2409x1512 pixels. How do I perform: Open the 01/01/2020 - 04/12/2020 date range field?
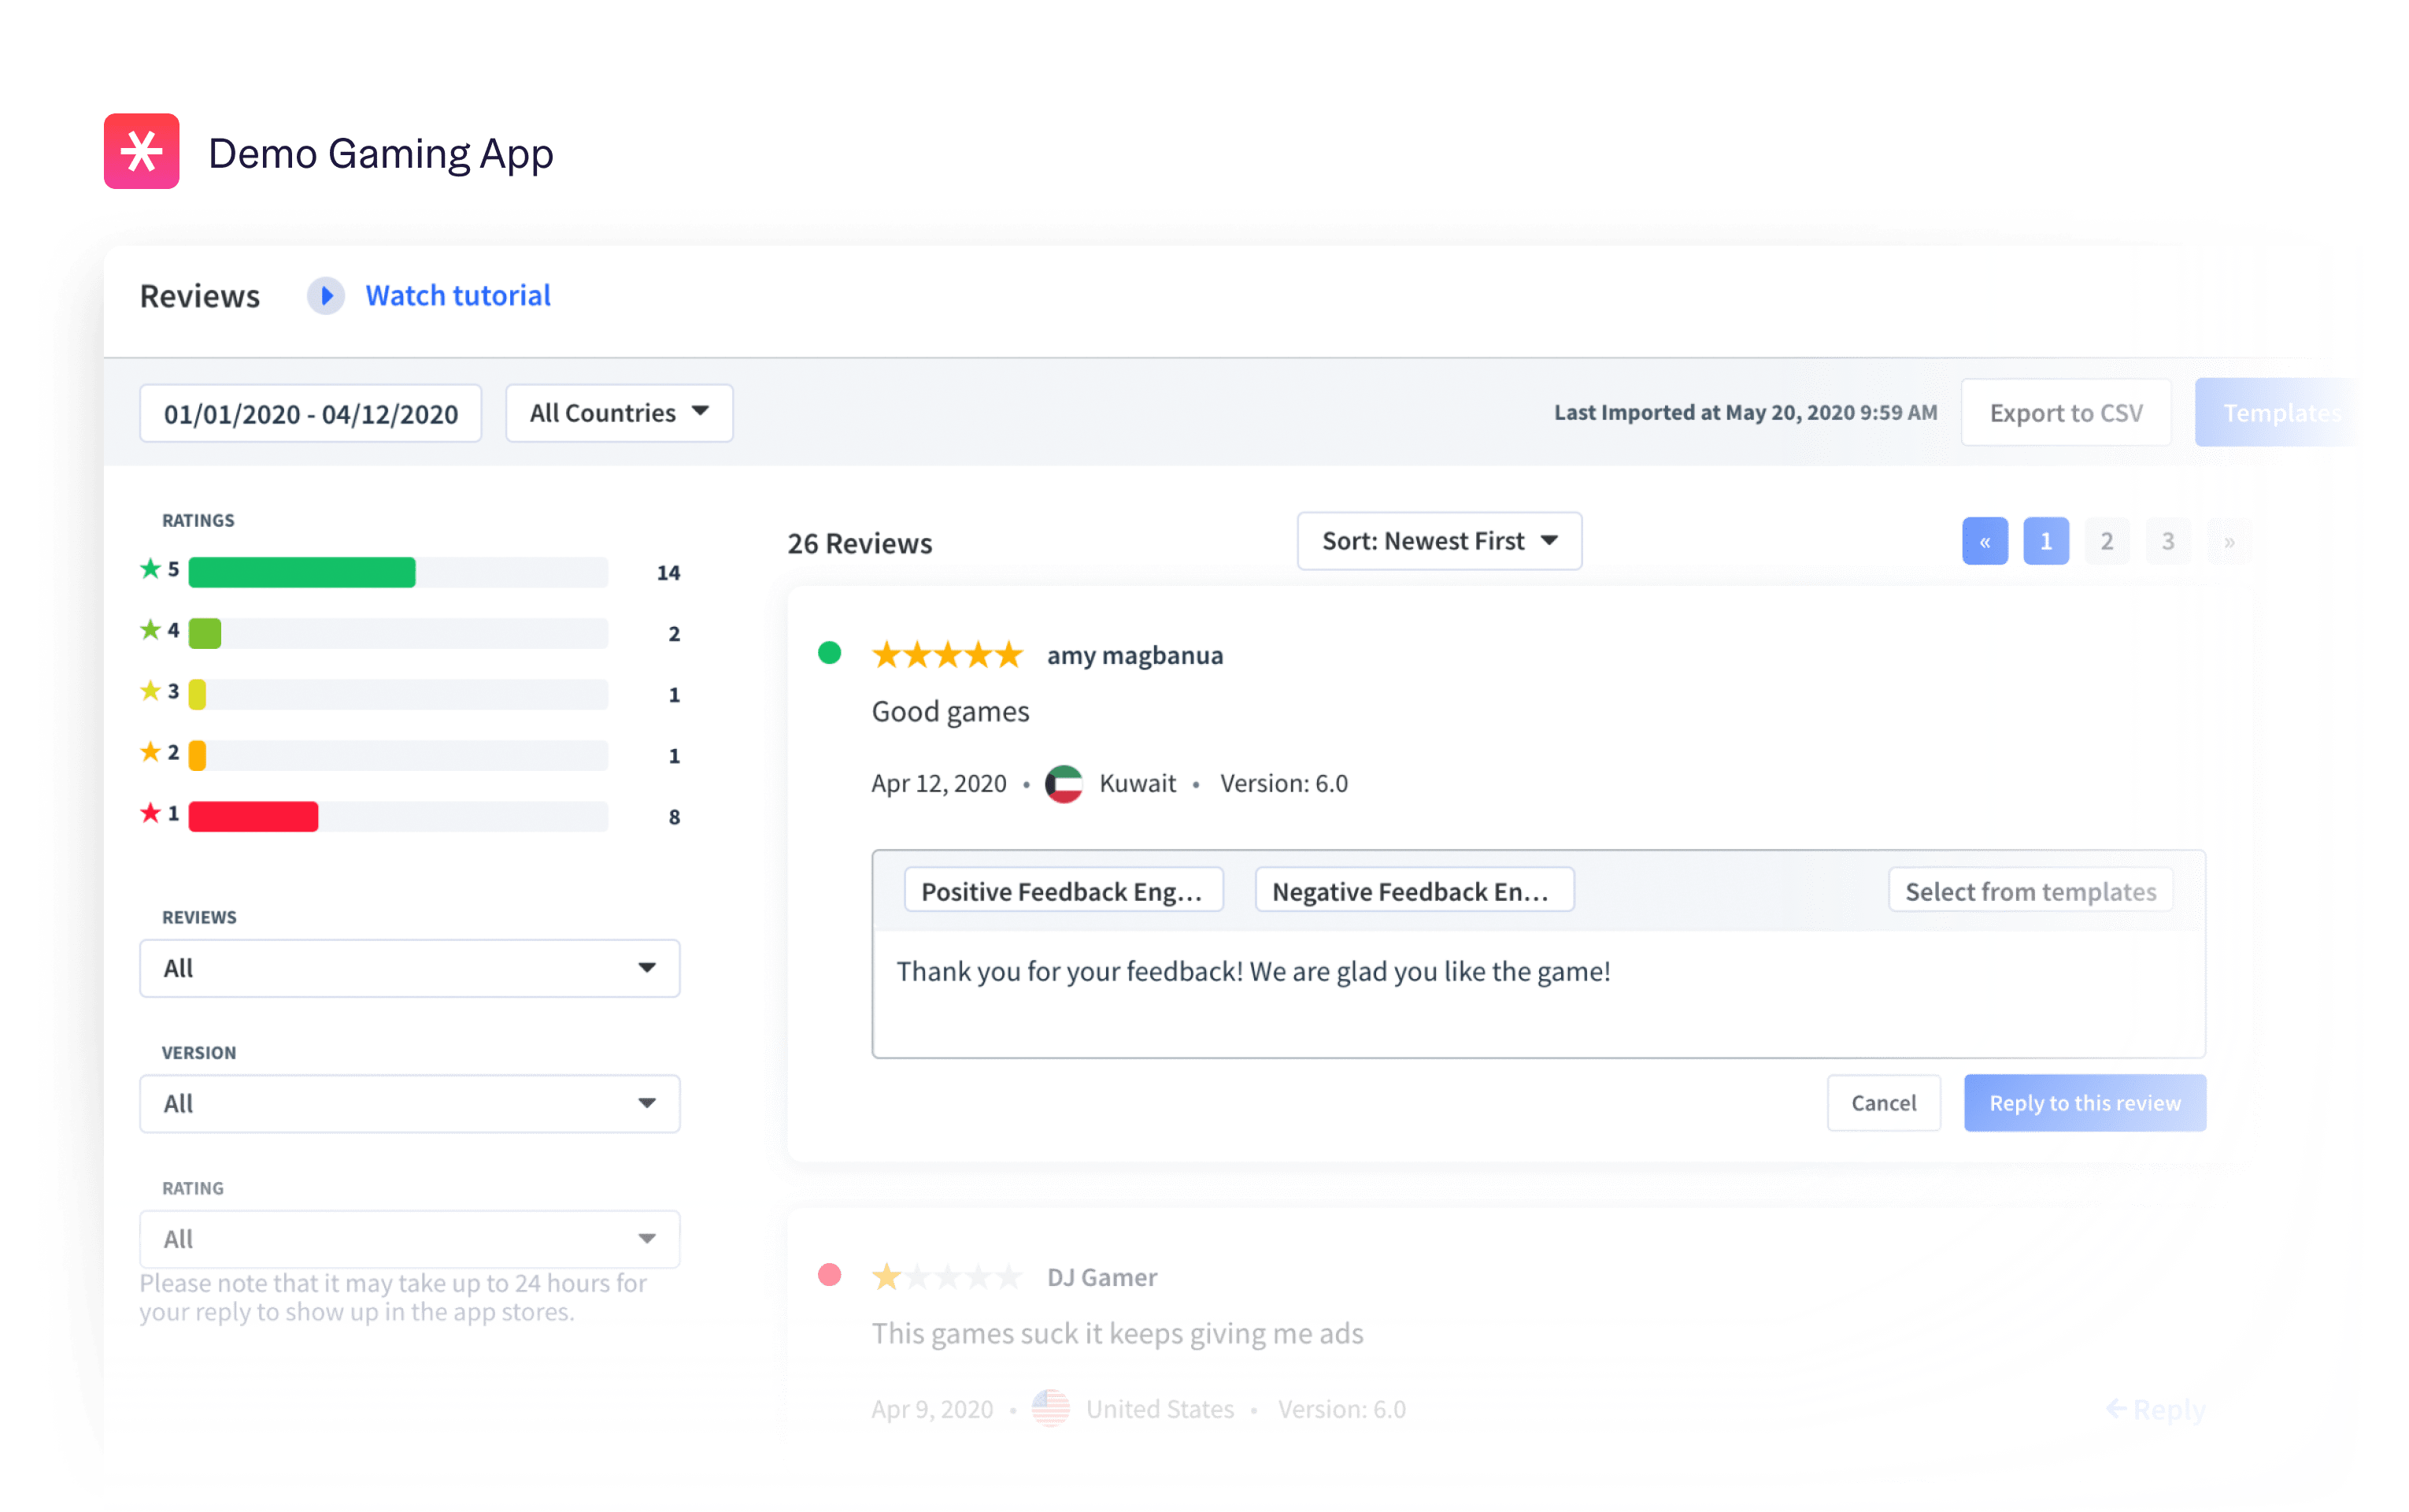(311, 413)
